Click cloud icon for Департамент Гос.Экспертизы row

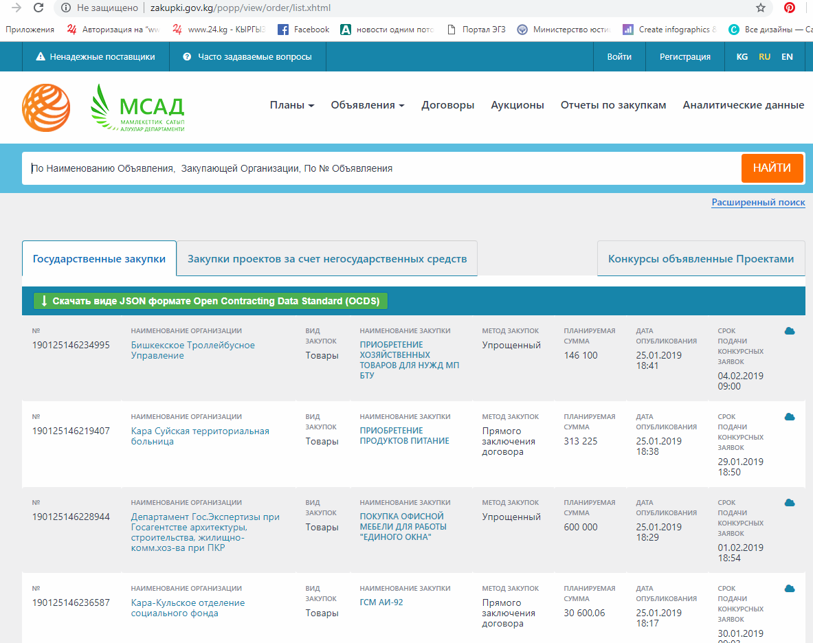click(790, 503)
